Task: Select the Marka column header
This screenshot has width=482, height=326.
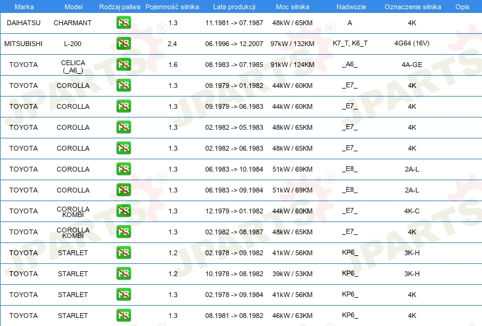Action: coord(24,7)
